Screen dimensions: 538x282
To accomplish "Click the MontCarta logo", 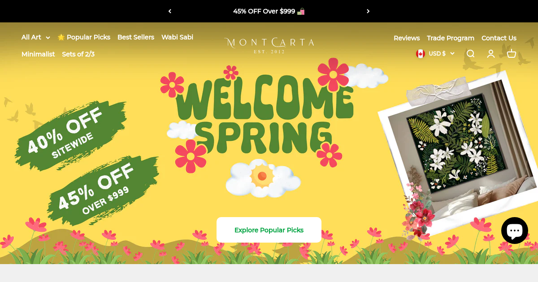I will pos(269,45).
